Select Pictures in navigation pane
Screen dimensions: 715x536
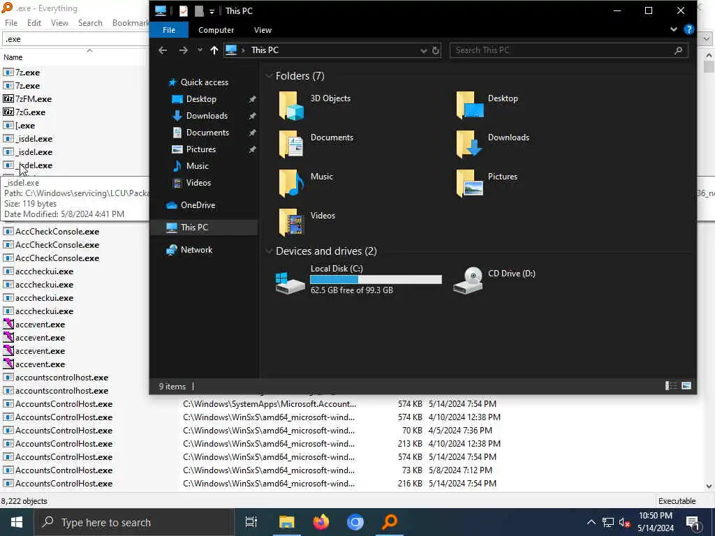(x=201, y=149)
